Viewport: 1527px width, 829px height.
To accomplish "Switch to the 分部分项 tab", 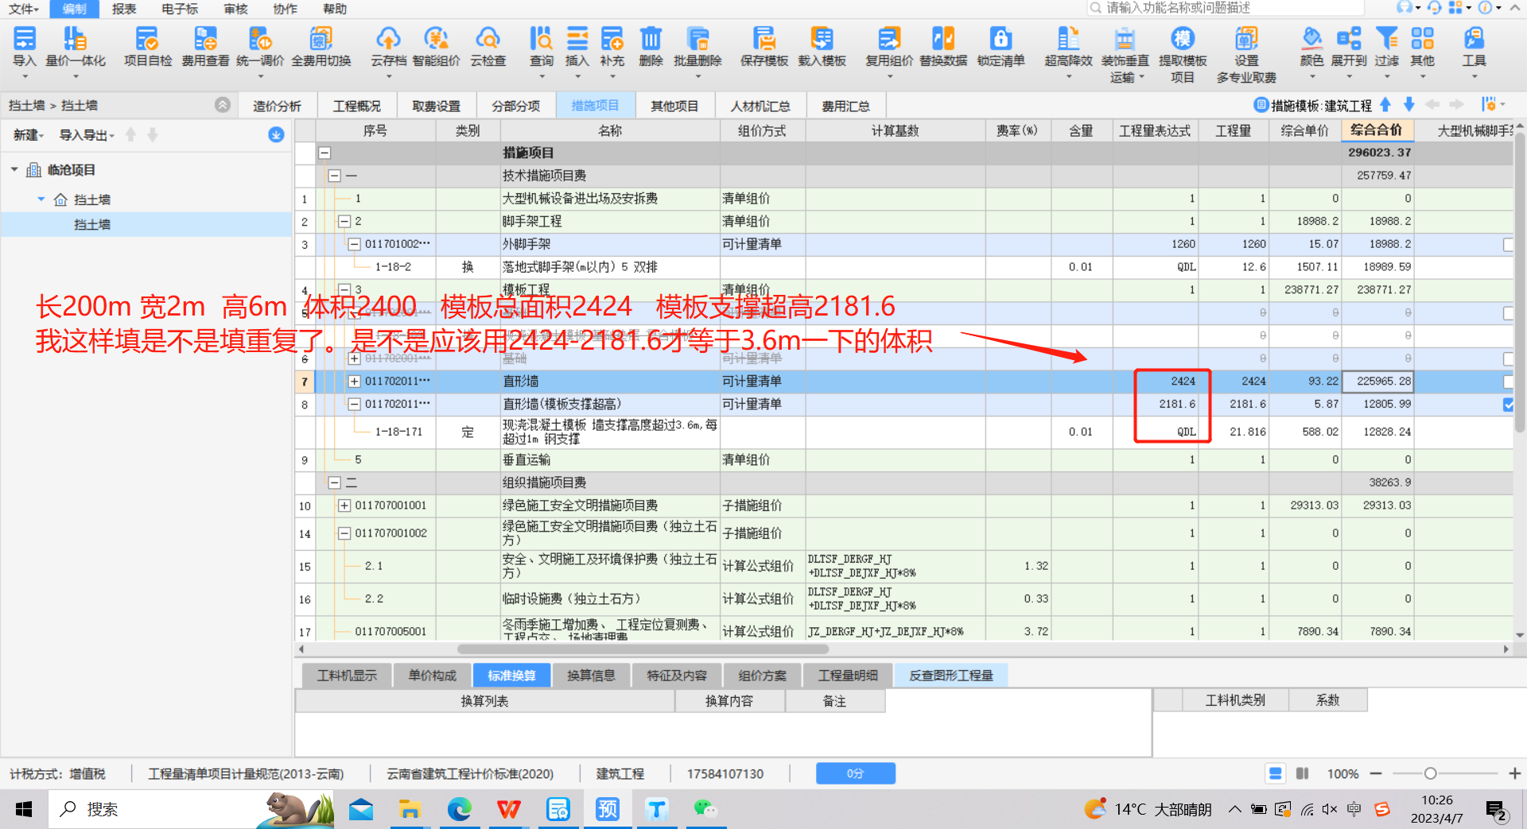I will (515, 106).
